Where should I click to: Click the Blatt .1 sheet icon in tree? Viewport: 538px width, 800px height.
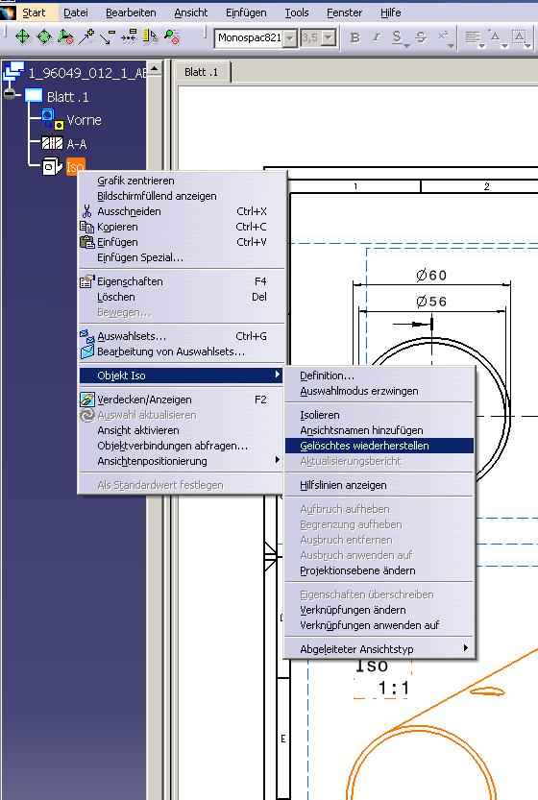(34, 96)
